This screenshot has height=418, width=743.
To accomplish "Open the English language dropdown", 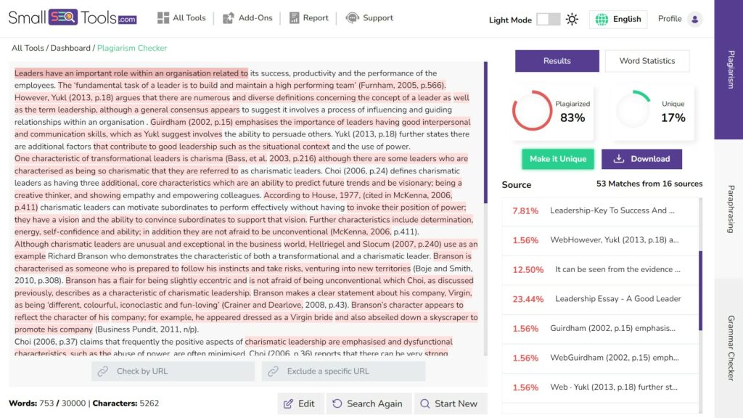I will pyautogui.click(x=617, y=20).
